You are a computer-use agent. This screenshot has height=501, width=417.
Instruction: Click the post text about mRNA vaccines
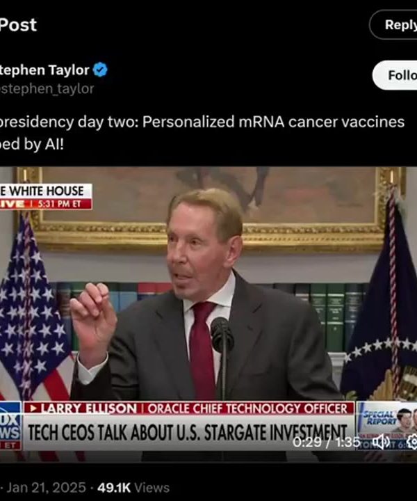(202, 133)
